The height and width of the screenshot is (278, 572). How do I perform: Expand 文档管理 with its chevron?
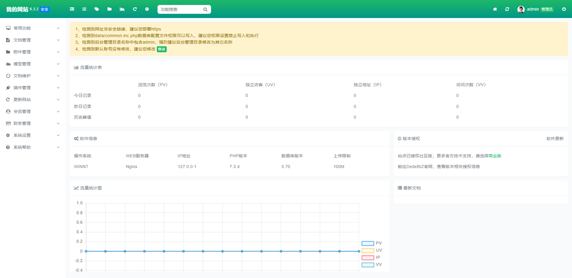[58, 40]
